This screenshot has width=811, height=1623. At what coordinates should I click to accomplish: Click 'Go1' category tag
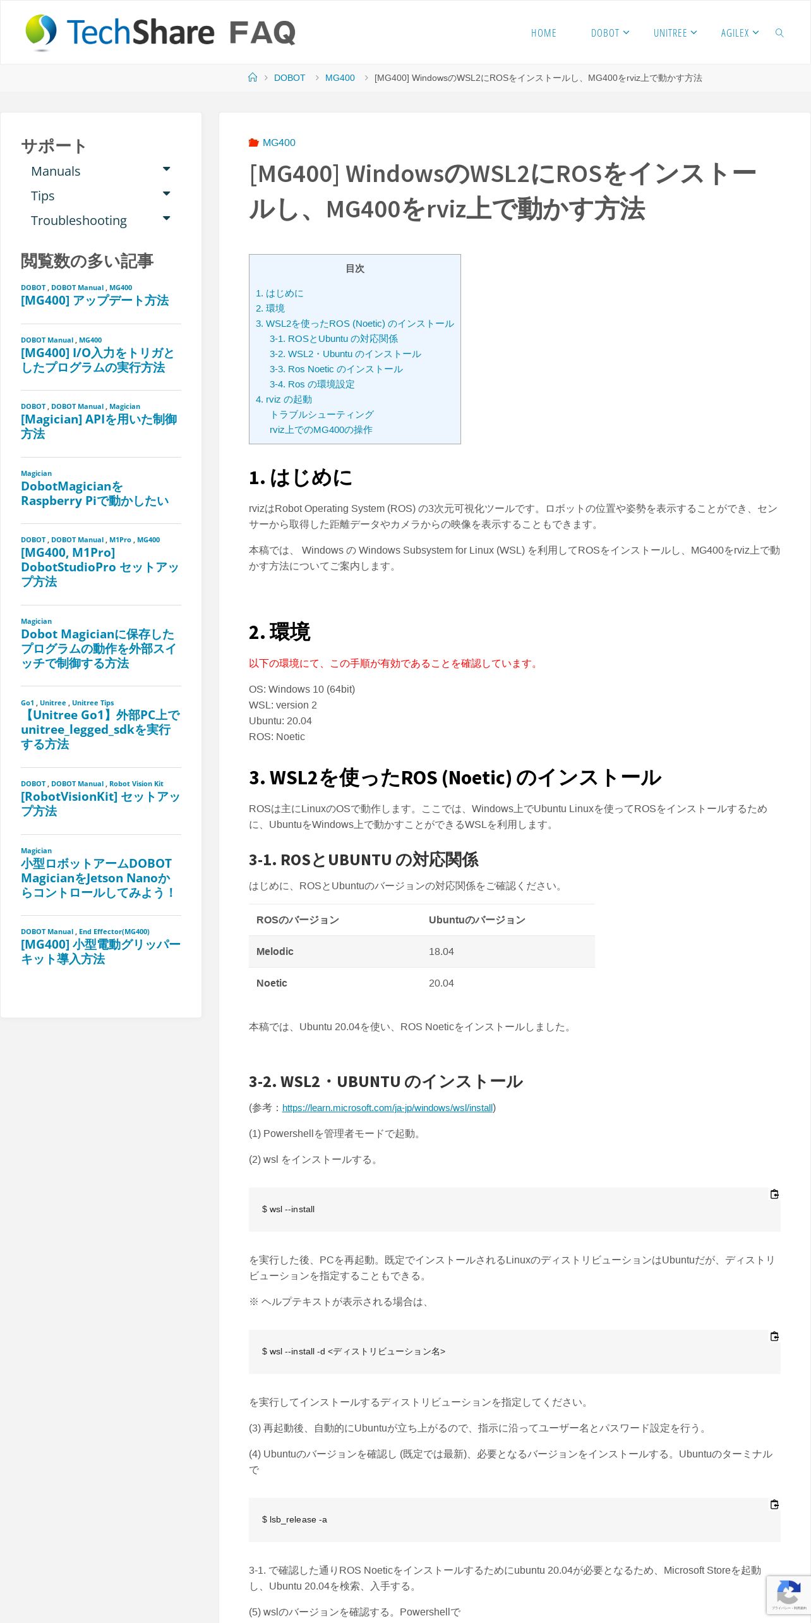(x=27, y=703)
